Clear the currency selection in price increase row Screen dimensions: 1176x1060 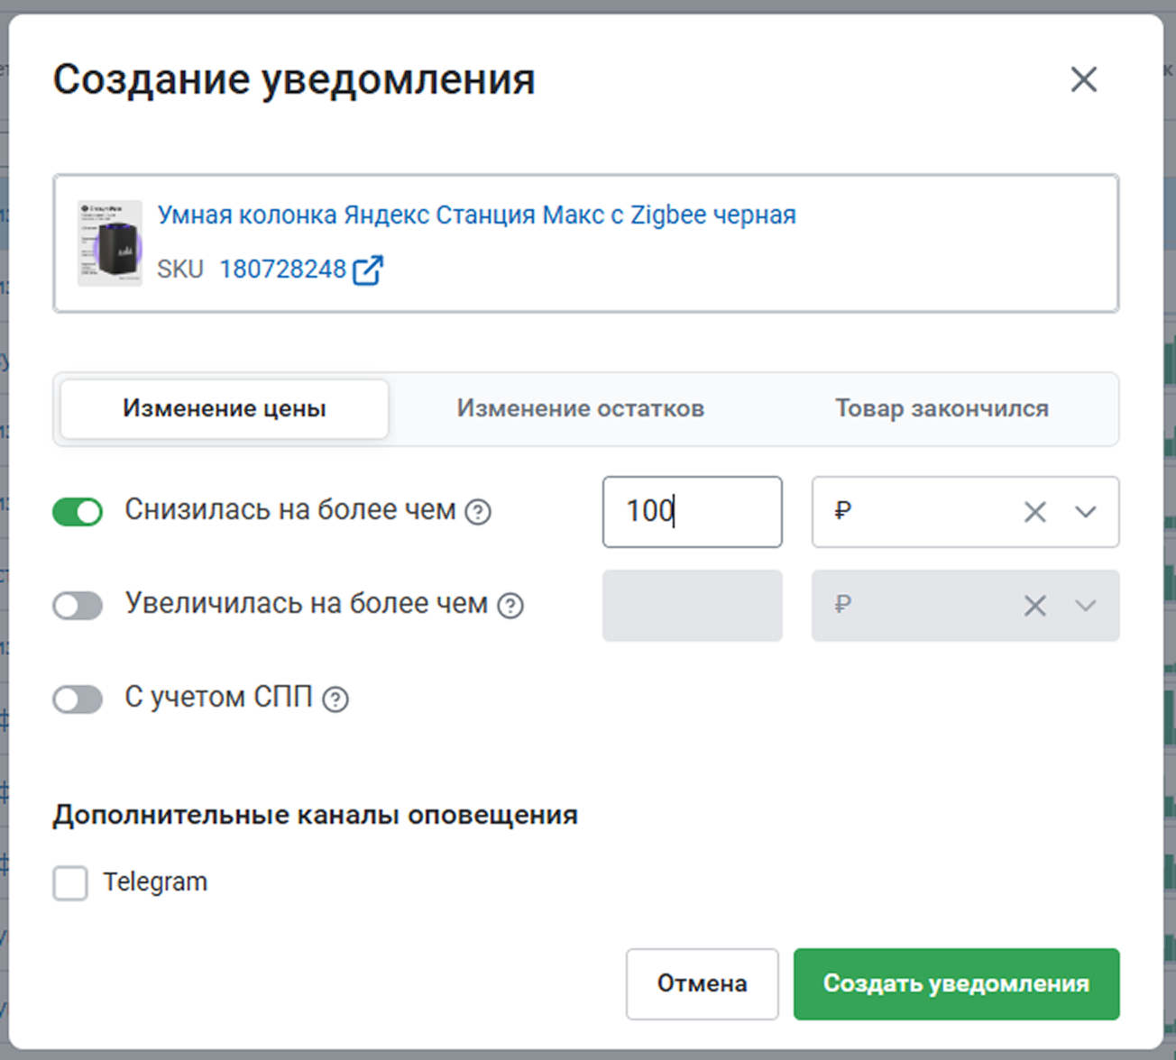coord(1034,605)
